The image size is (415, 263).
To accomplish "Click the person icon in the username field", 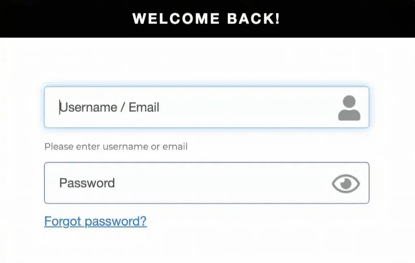I will click(x=349, y=108).
